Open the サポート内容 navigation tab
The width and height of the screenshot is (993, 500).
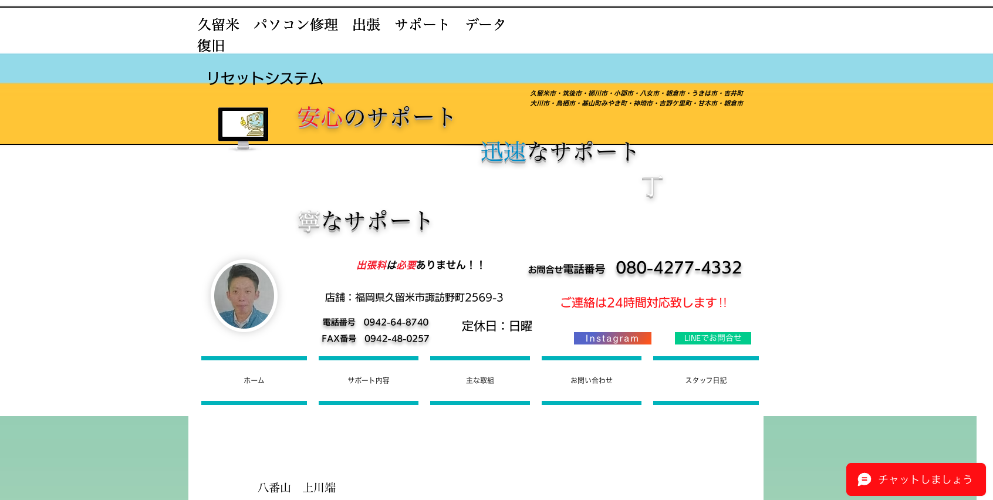coord(369,380)
